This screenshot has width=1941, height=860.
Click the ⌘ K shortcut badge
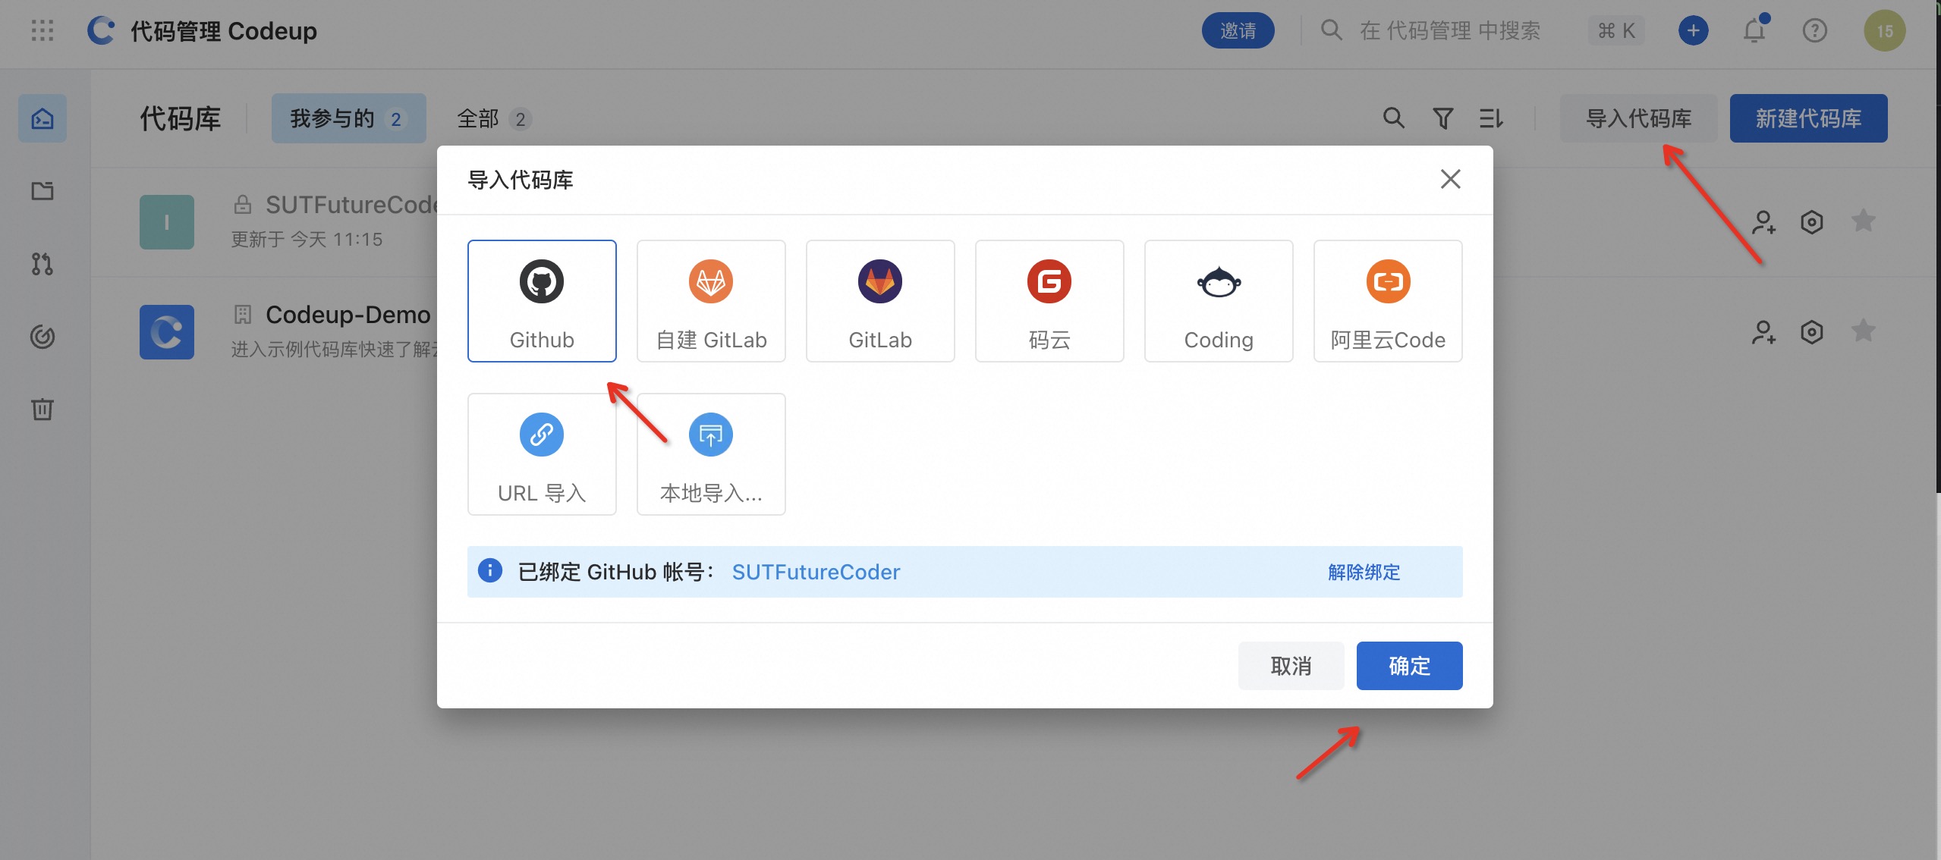(x=1616, y=30)
